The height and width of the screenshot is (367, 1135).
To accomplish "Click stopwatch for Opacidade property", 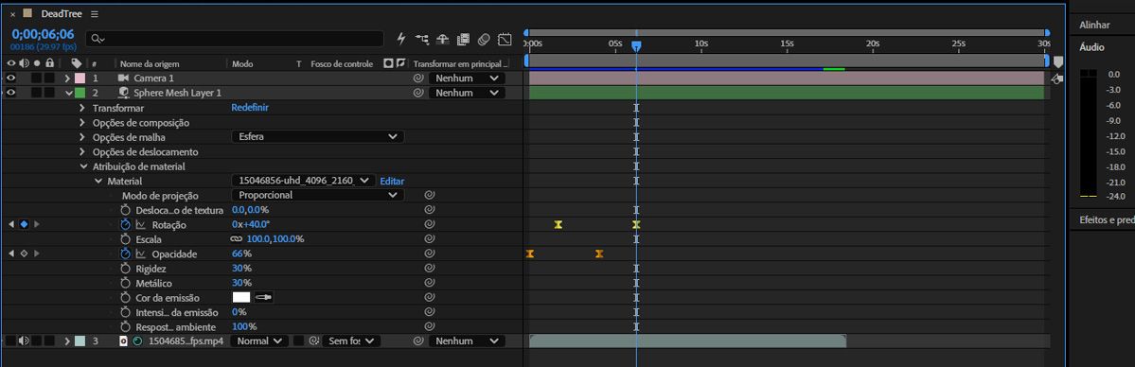I will pos(125,254).
